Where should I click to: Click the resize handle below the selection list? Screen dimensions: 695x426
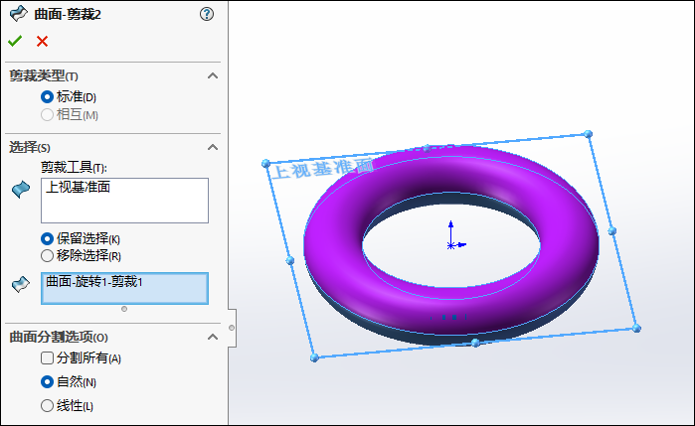[124, 309]
